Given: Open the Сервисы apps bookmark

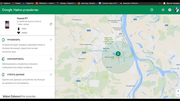Looking at the screenshot, I should (5, 3).
